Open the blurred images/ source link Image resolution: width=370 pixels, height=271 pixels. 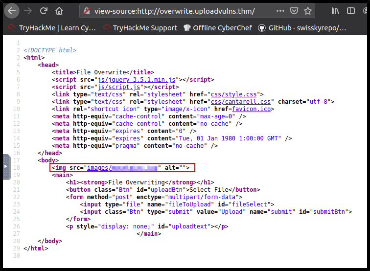click(122, 168)
